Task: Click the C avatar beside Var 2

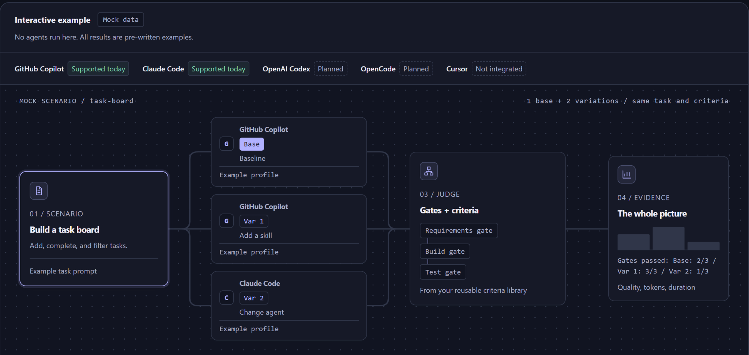Action: 226,298
